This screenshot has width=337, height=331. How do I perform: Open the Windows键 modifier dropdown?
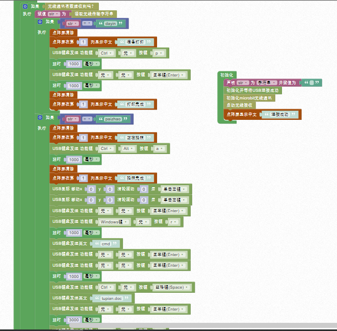(114, 222)
